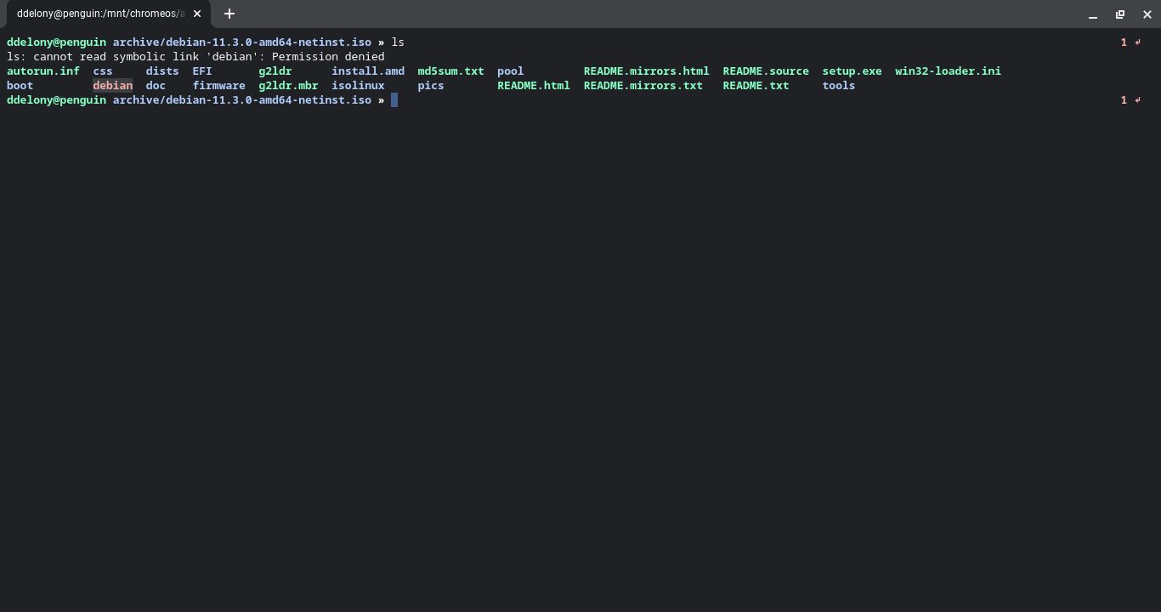This screenshot has height=612, width=1161.
Task: Click the highlighted debian symlink name
Action: tap(113, 86)
